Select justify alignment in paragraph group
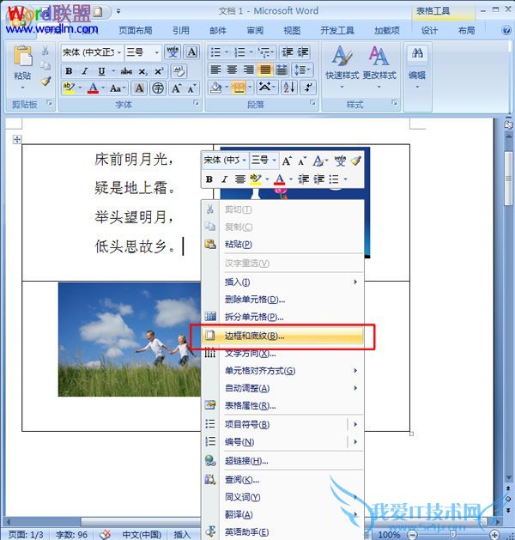Viewport: 515px width, 540px height. coord(265,70)
